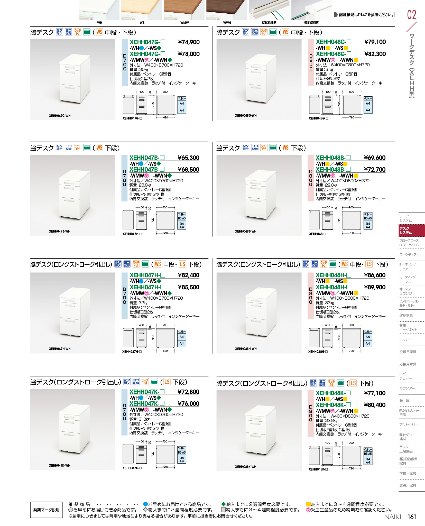
Task: Open the デスクシステム side tab
Action: (x=411, y=230)
